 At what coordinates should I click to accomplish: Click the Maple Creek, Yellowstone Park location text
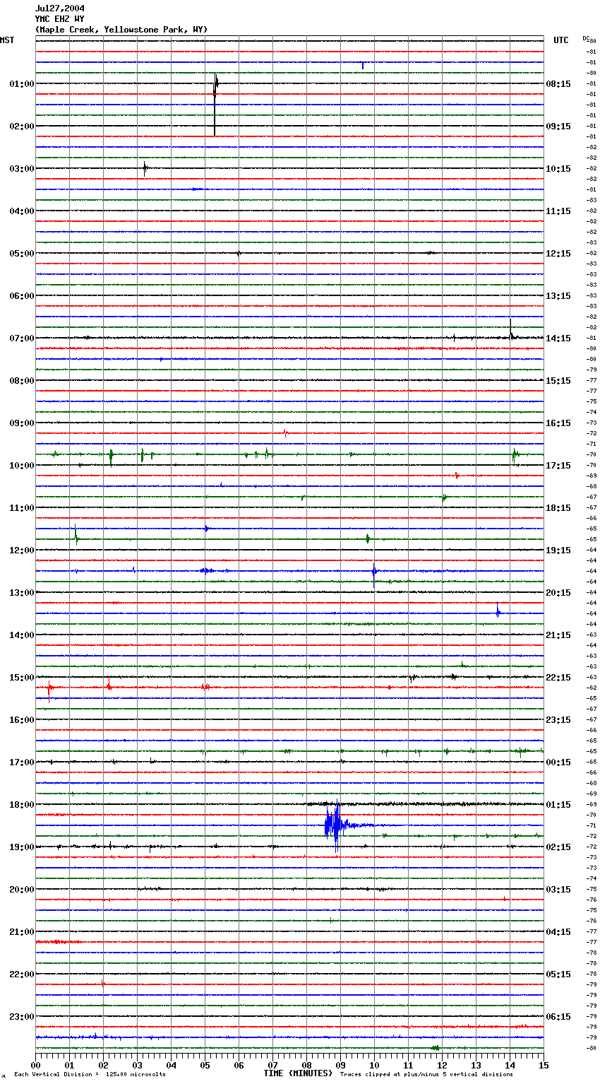tap(121, 30)
